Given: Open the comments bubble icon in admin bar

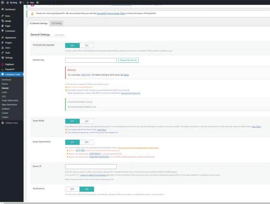Looking at the screenshot, I should coord(21,2).
